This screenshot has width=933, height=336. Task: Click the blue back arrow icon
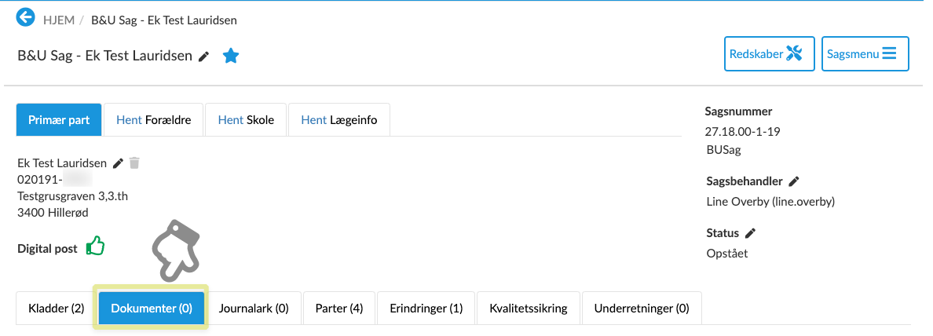tap(26, 17)
